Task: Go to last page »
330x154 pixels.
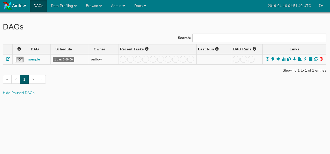Action: point(41,79)
